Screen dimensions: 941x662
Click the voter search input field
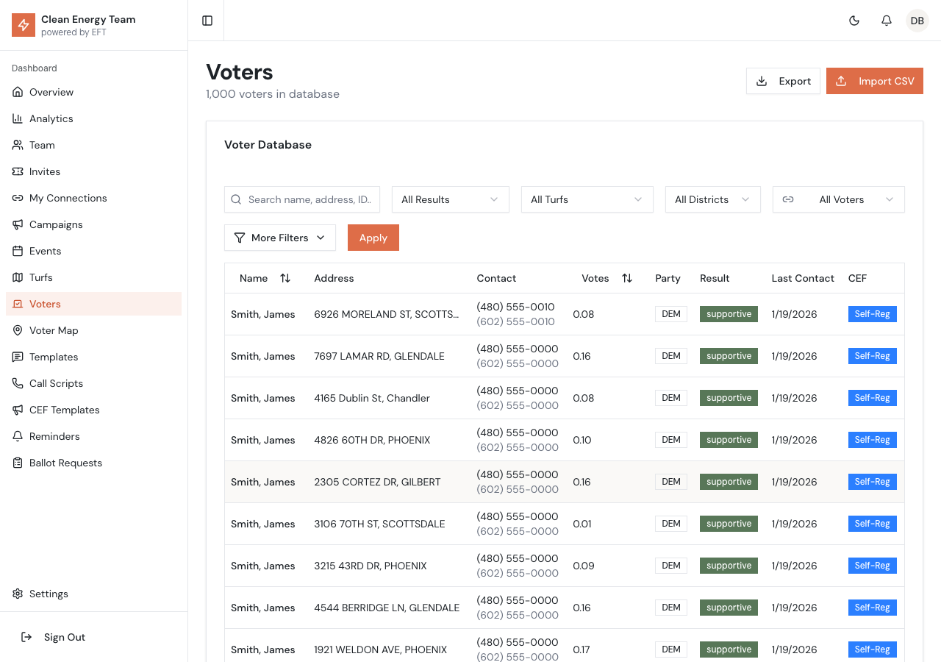310,199
